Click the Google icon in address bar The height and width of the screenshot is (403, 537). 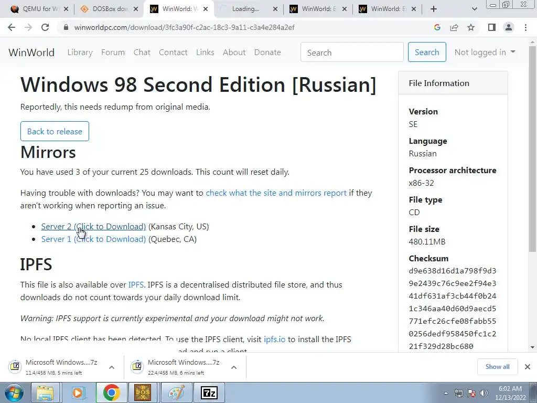[437, 27]
